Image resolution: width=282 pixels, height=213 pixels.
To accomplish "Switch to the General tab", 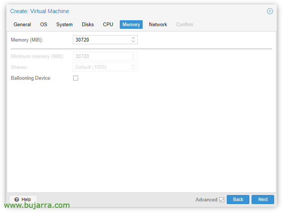I will coord(22,24).
